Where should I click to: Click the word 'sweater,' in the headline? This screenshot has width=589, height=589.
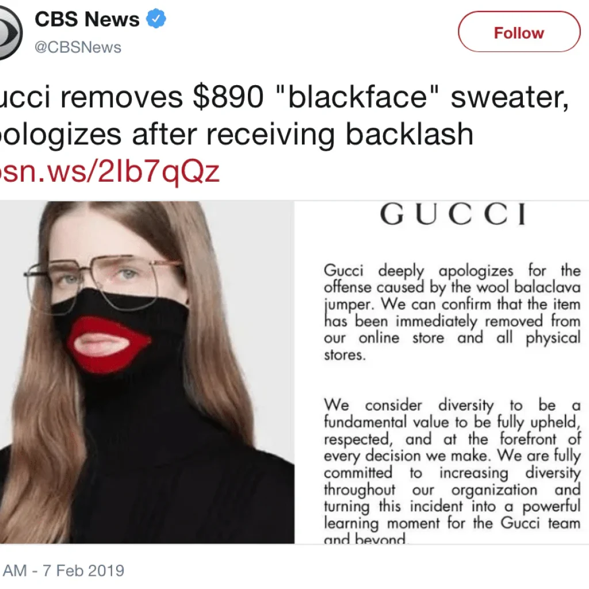point(510,98)
